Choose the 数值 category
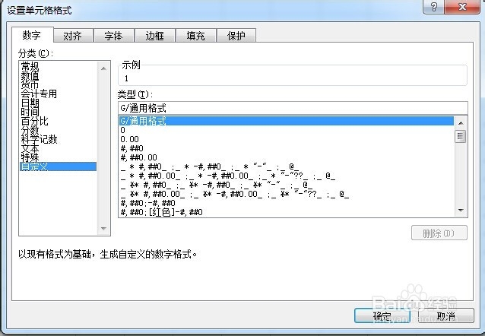Viewport: 485px width, 336px height. pyautogui.click(x=58, y=75)
